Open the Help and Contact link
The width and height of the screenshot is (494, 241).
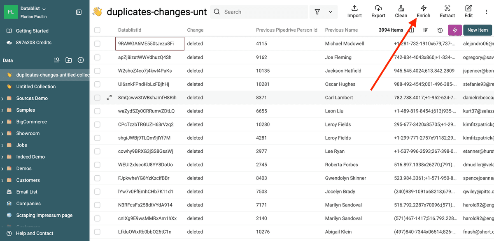(x=35, y=233)
